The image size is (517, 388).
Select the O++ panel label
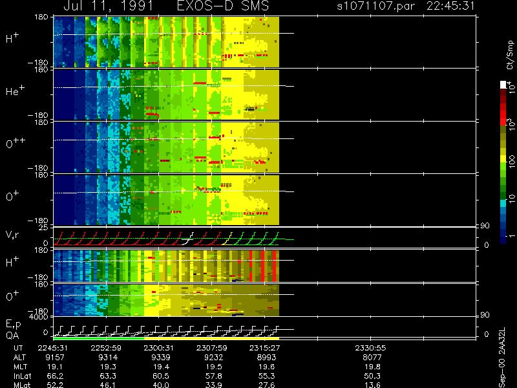coord(15,143)
